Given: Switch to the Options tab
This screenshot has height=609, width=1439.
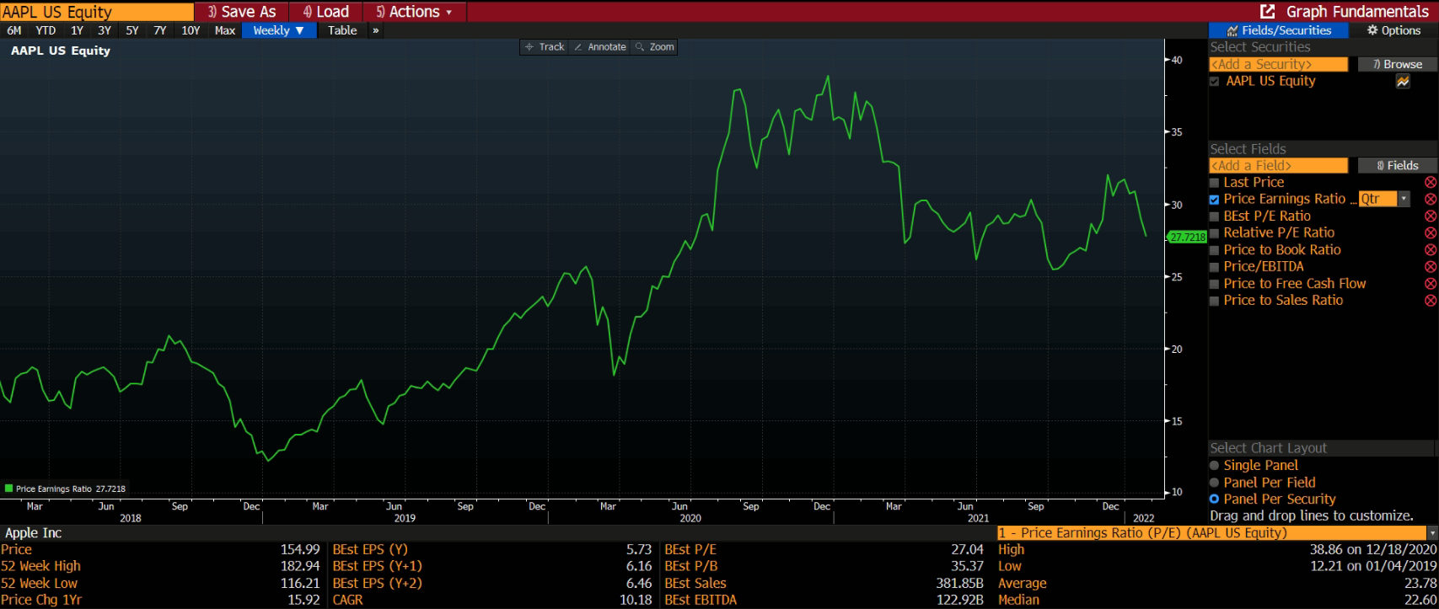Looking at the screenshot, I should [1393, 30].
